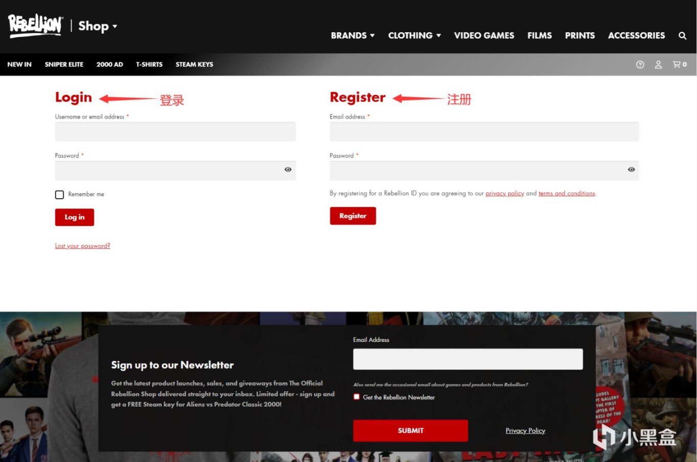Focus the login username or email field
Viewport: 697px width, 462px height.
[176, 132]
